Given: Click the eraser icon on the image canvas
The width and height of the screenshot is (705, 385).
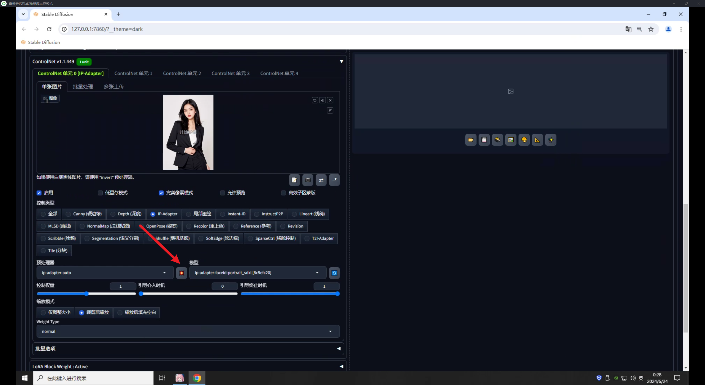Looking at the screenshot, I should pyautogui.click(x=322, y=100).
